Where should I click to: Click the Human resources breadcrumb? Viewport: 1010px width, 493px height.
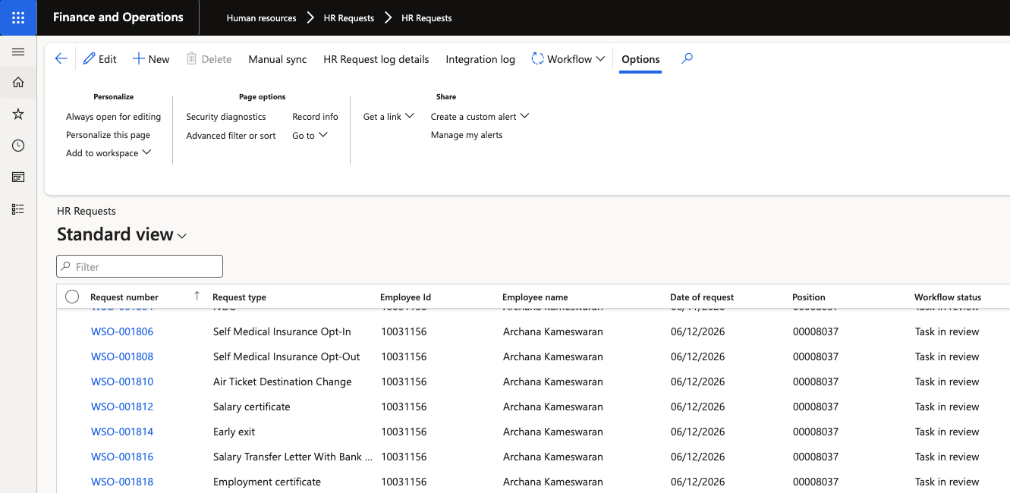coord(261,18)
